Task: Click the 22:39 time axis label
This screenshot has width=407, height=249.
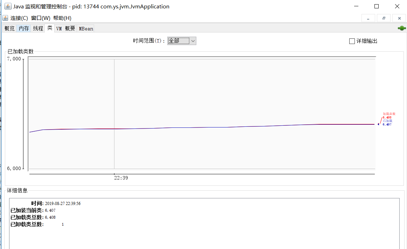Action: (x=121, y=178)
